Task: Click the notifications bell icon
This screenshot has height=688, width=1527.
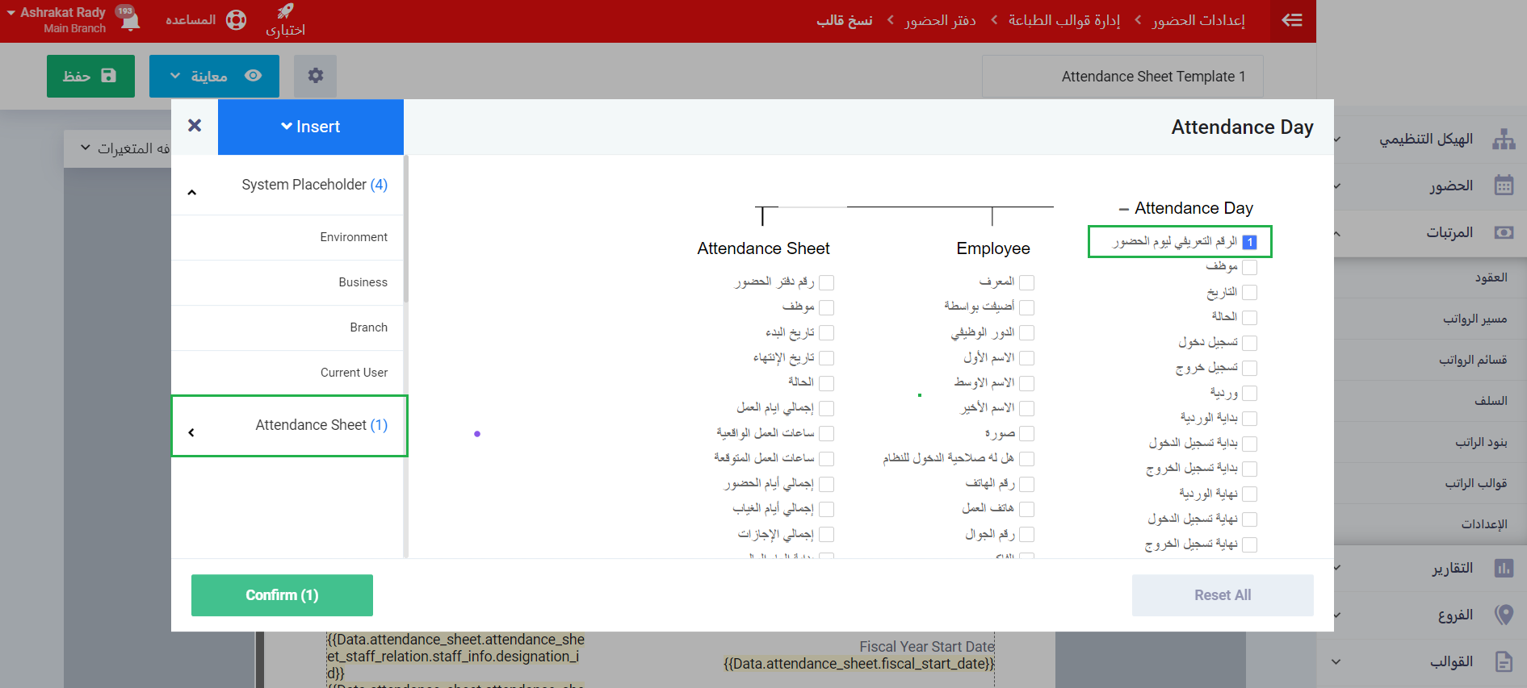Action: click(x=130, y=21)
